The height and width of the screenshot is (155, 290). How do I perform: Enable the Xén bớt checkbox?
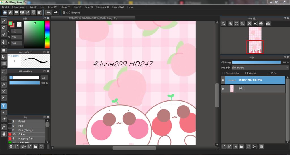pyautogui.click(x=246, y=73)
